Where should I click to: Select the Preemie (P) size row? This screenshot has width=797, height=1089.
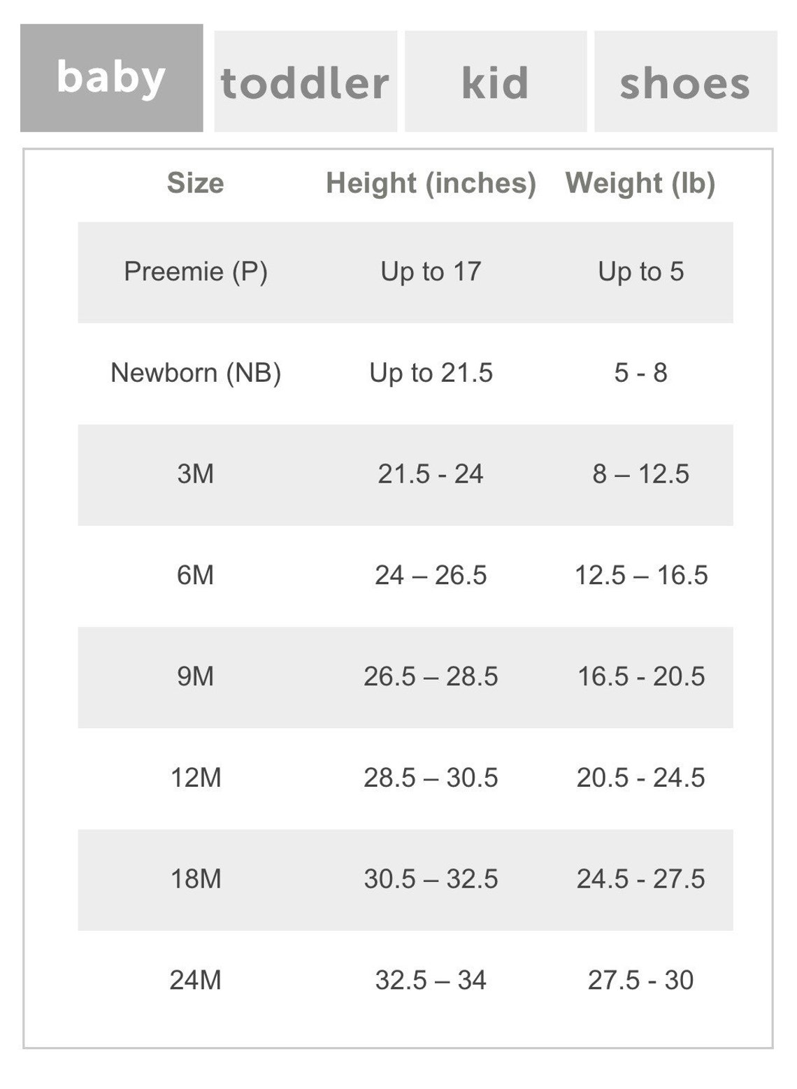405,272
